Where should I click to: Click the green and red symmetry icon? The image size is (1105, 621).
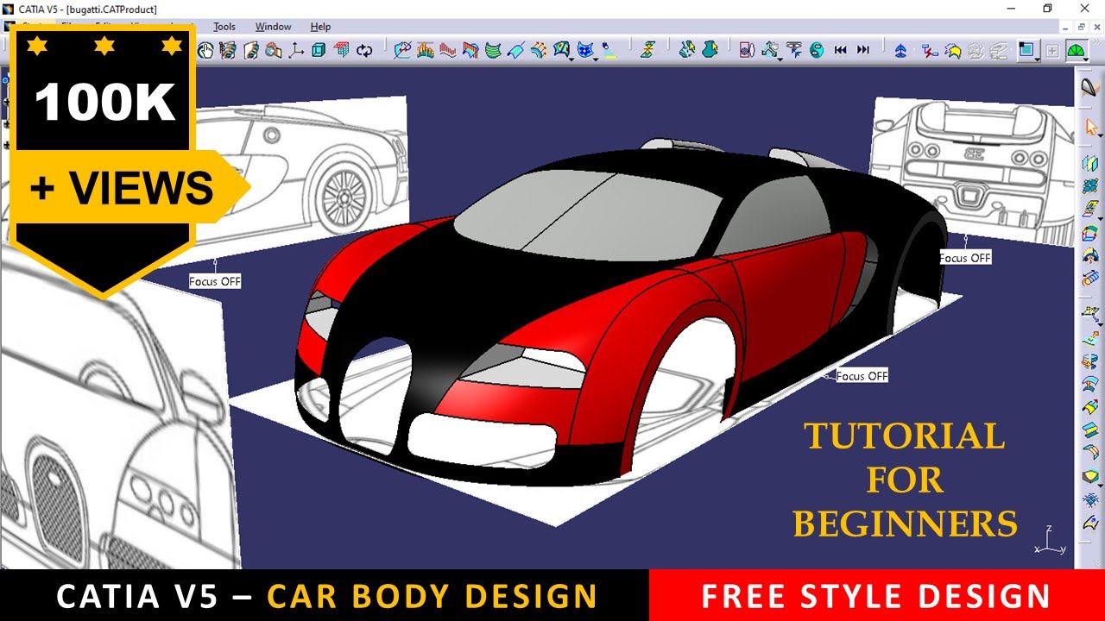(x=647, y=51)
